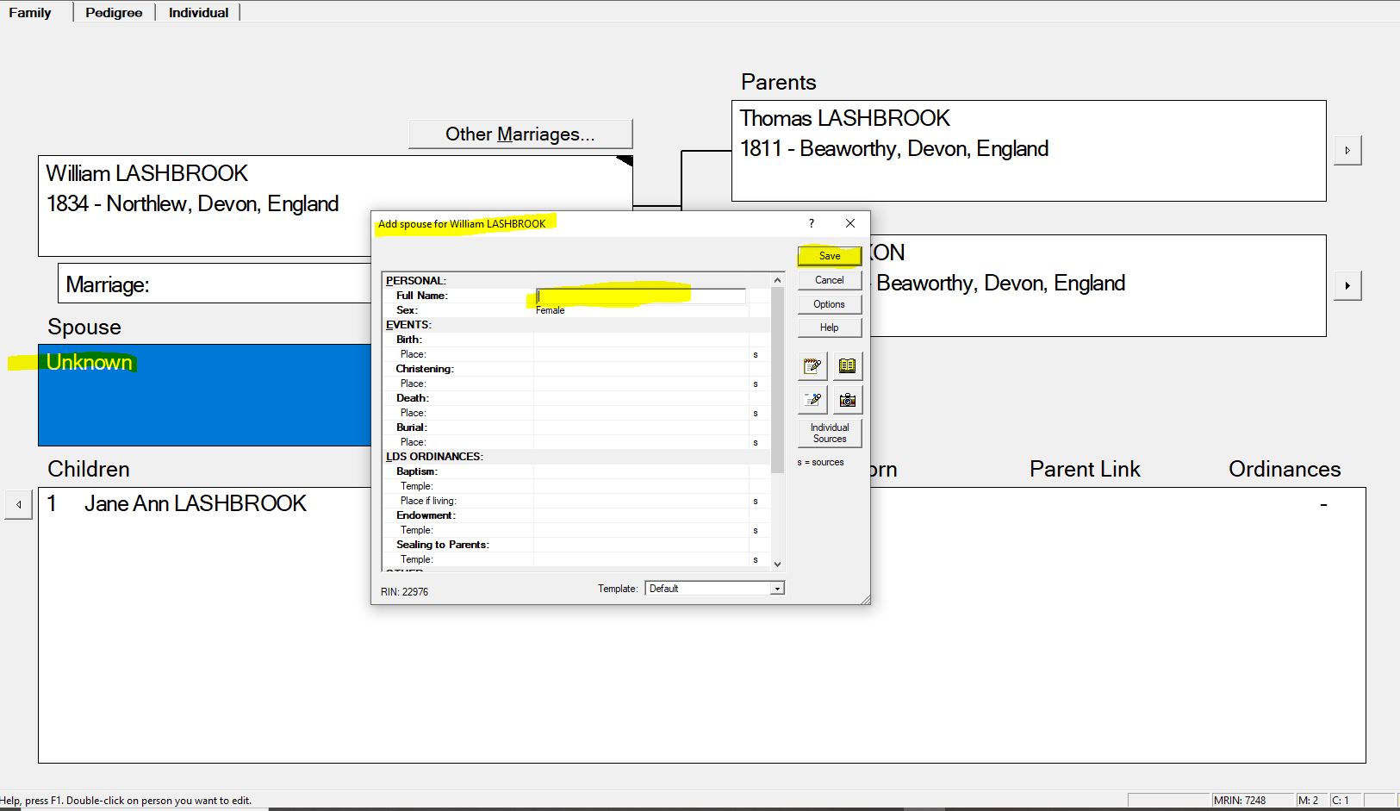Switch to the Family tab

pos(30,12)
